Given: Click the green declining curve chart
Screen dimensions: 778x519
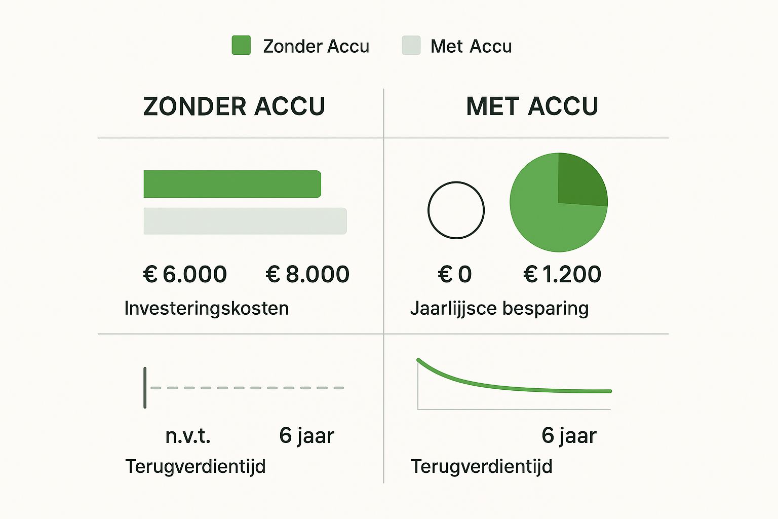Looking at the screenshot, I should [514, 384].
